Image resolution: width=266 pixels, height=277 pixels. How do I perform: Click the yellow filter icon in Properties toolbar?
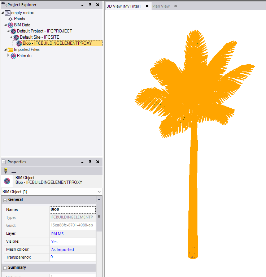pos(6,171)
